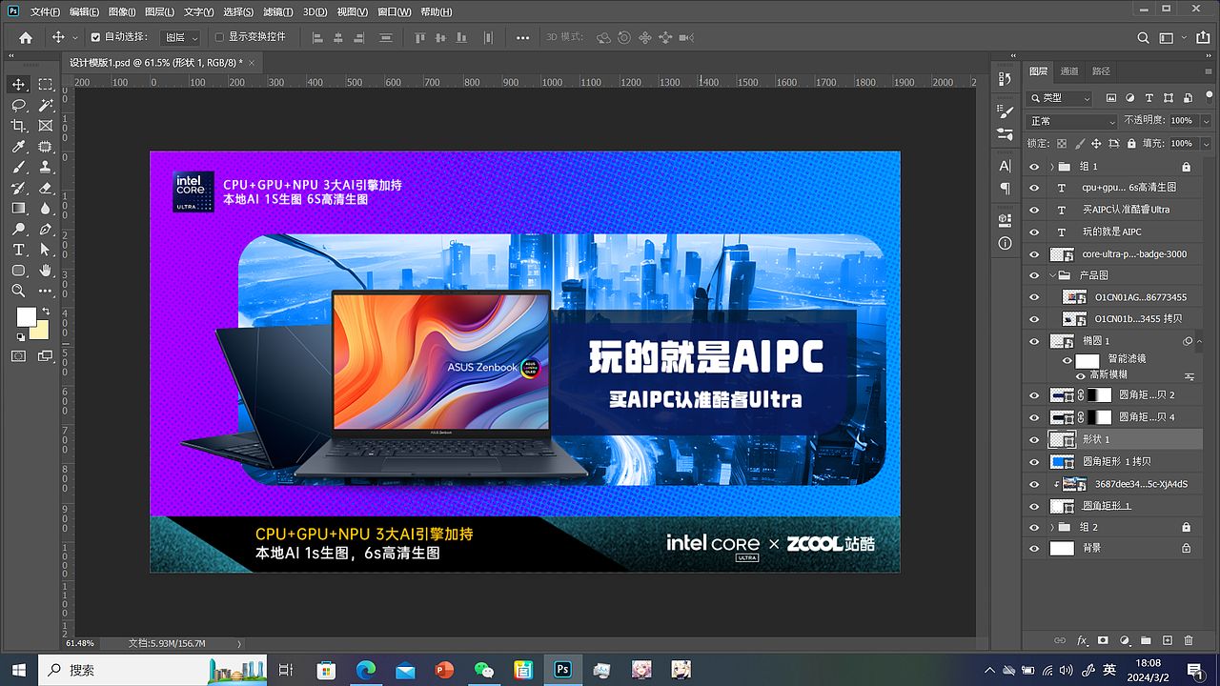Switch to the 路径 tab
Screen dimensions: 1220x686
pyautogui.click(x=1101, y=71)
